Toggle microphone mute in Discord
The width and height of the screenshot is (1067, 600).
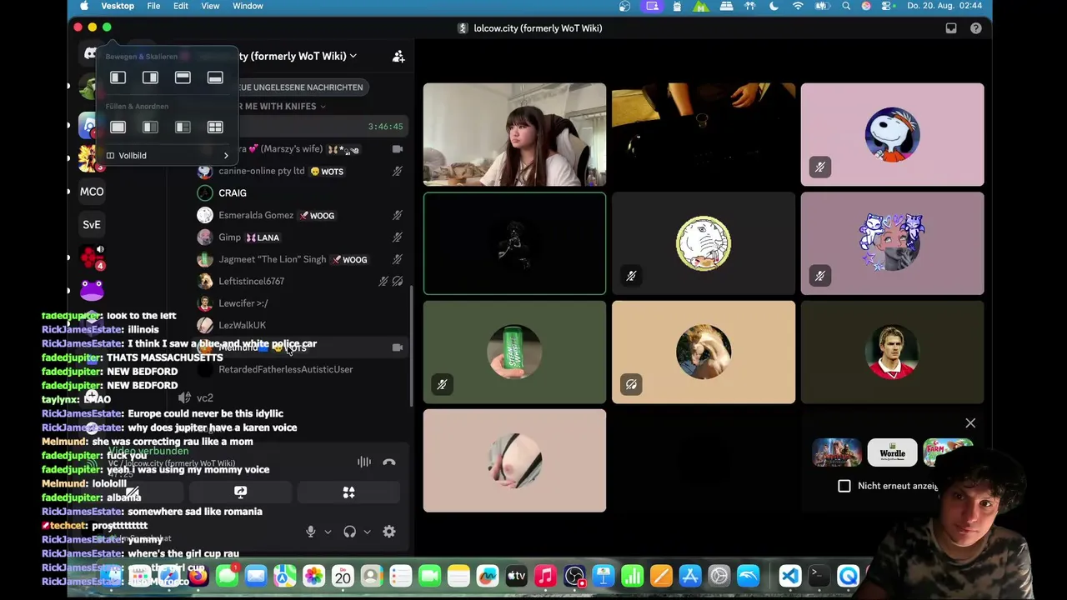click(x=311, y=532)
